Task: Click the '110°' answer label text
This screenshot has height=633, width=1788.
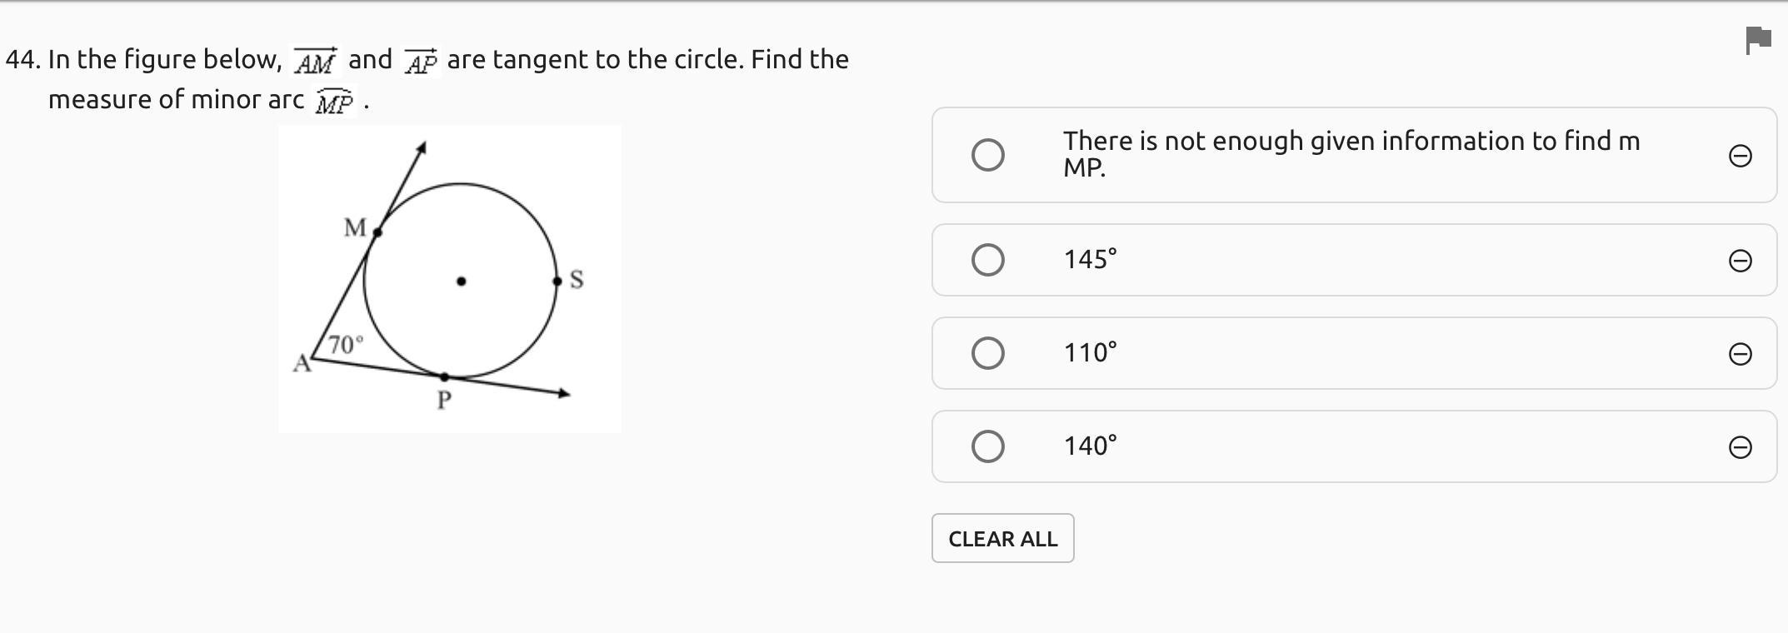Action: click(1090, 353)
